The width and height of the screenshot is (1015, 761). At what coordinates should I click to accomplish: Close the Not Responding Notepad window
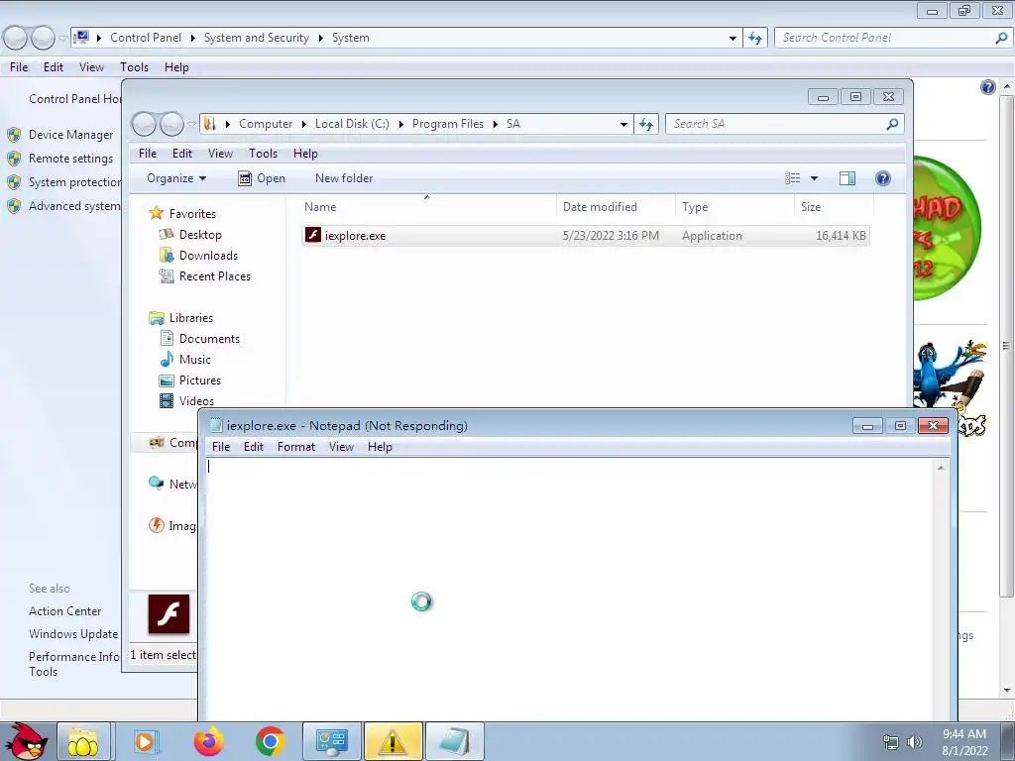pos(933,425)
